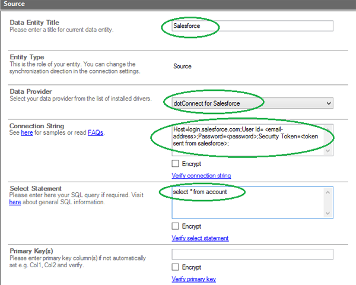Click Verify select statement link
The image size is (356, 285).
[200, 238]
